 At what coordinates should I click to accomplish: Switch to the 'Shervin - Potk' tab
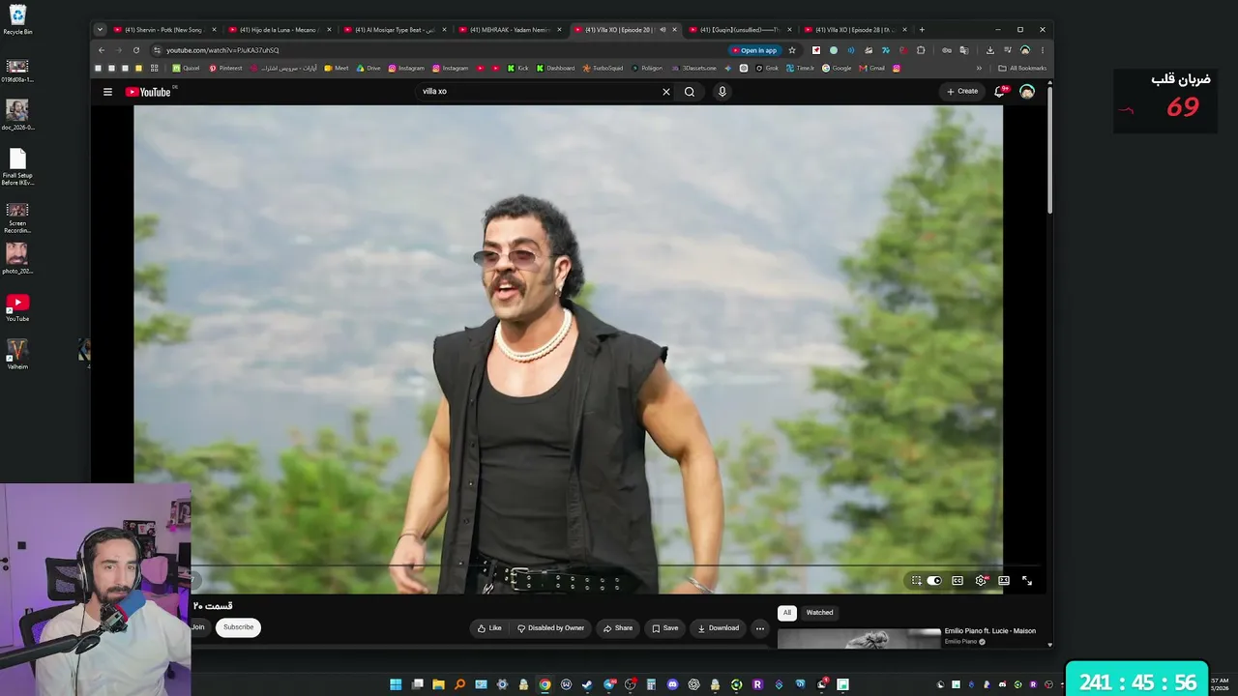pos(164,30)
